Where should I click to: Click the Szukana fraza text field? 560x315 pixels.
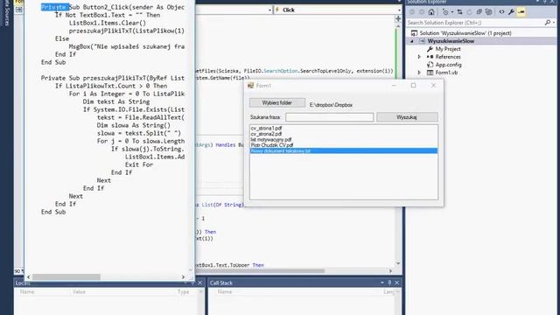(329, 117)
